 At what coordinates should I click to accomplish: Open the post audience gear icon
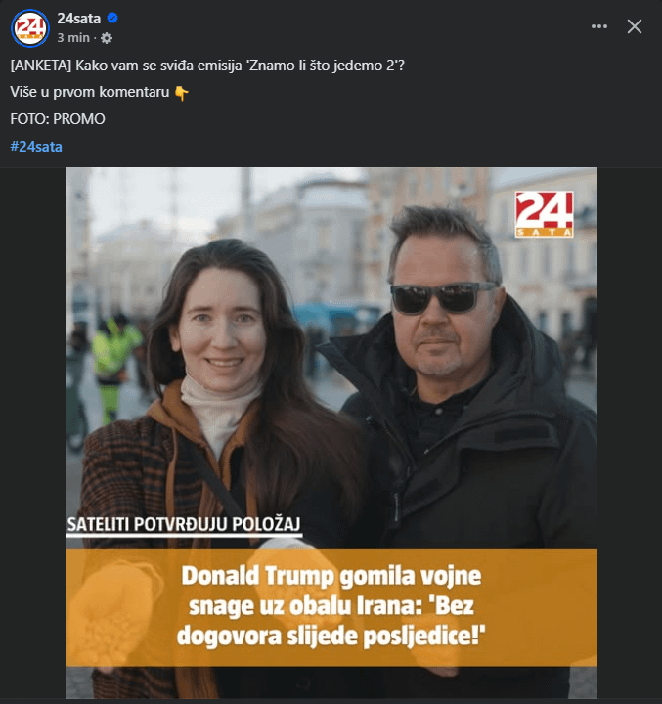pos(107,38)
